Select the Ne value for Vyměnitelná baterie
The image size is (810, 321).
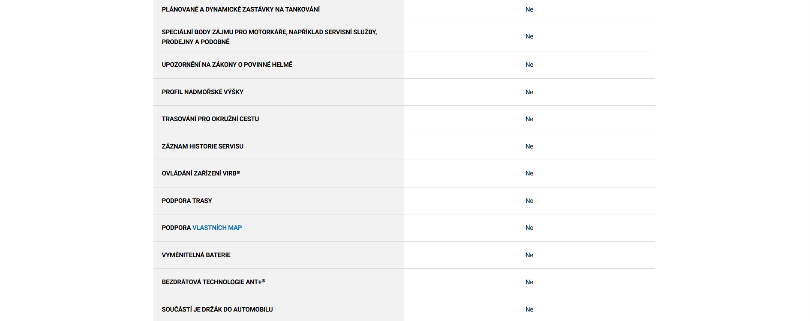(x=529, y=255)
